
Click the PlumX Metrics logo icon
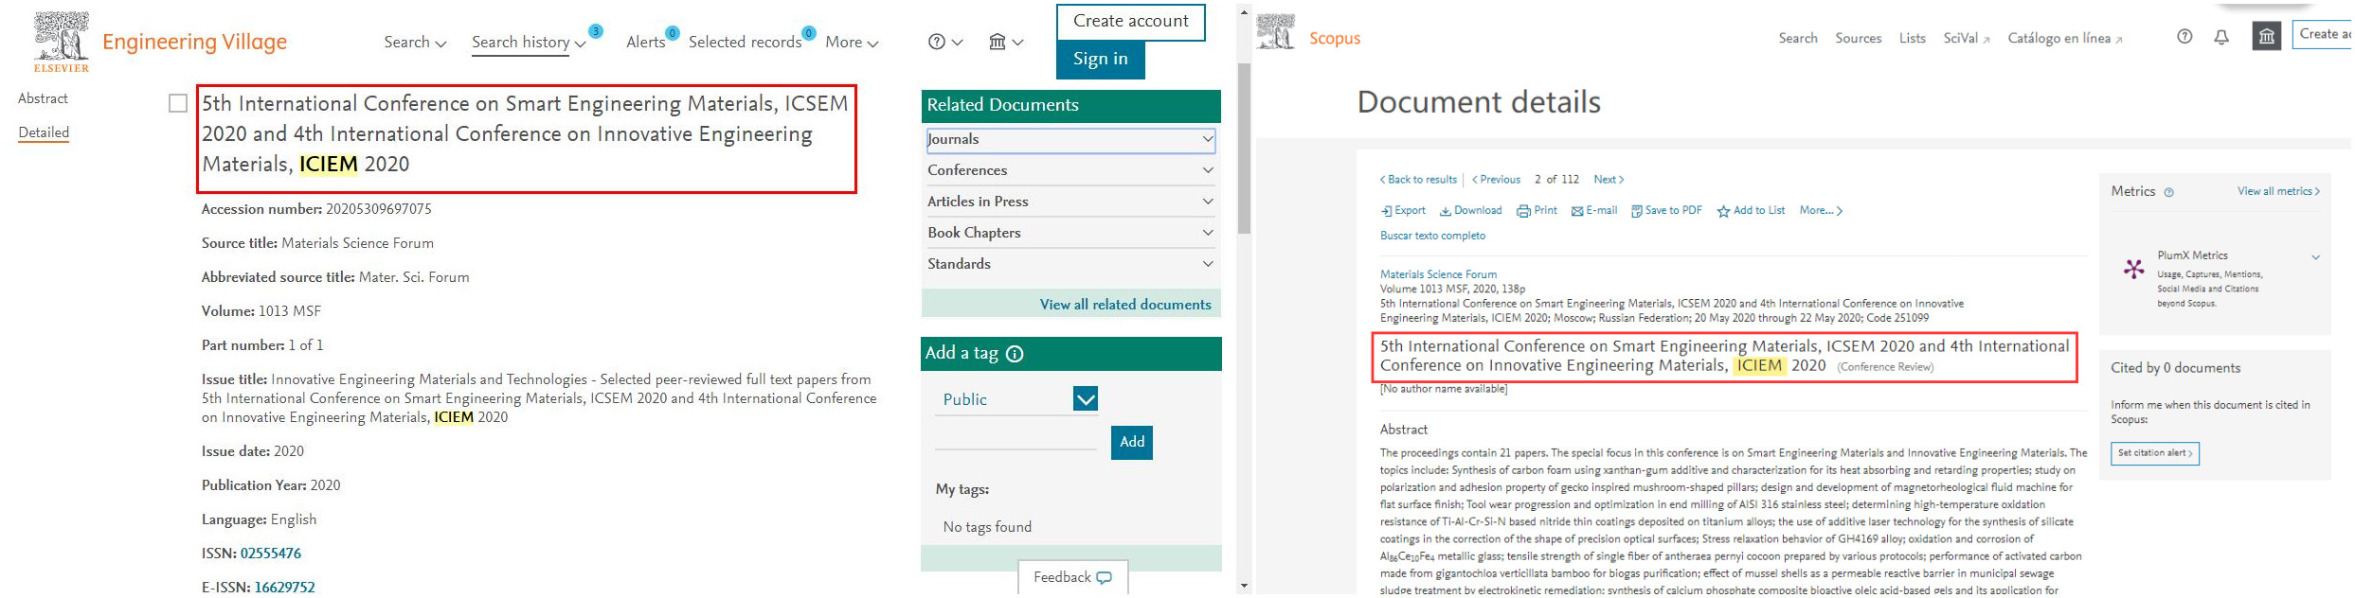(2133, 269)
